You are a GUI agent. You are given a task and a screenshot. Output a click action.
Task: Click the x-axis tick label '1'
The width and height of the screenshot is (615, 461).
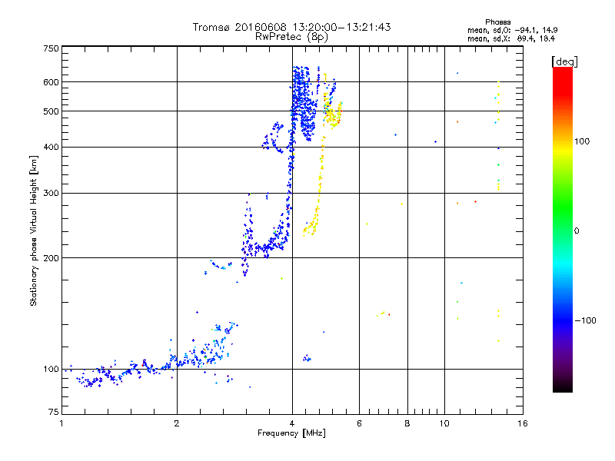[x=61, y=423]
